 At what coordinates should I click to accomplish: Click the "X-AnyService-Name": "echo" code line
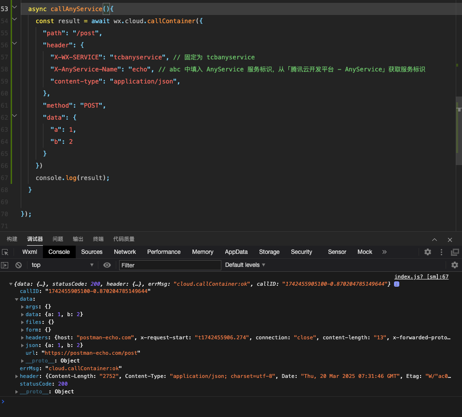[238, 69]
